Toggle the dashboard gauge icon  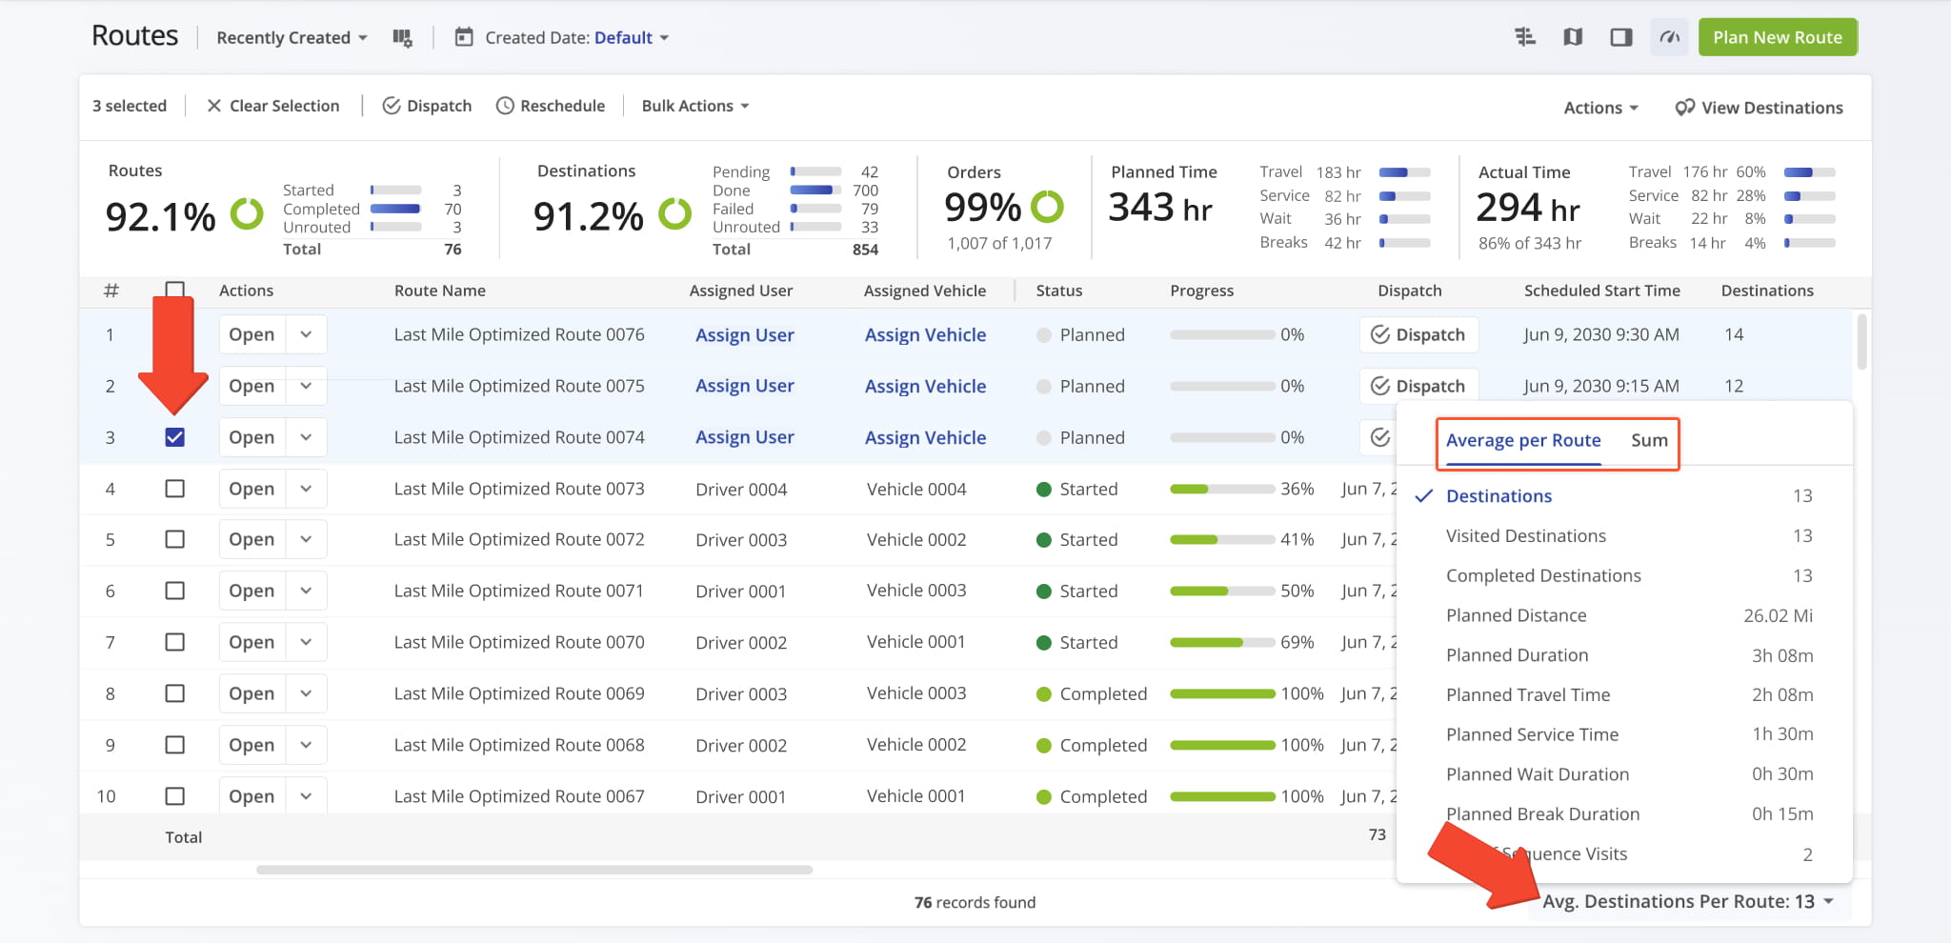pos(1669,37)
